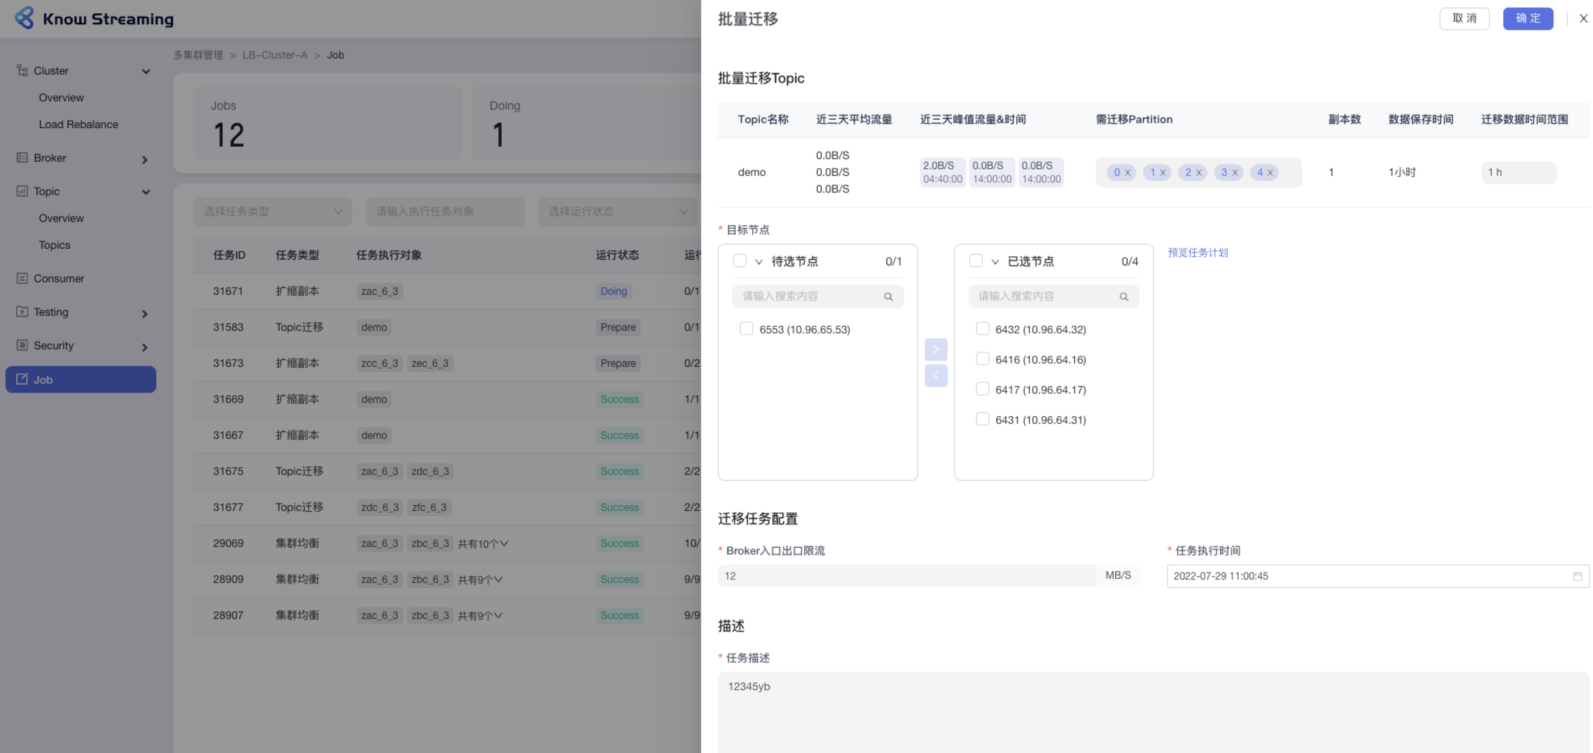Screen dimensions: 1593x753
Task: Open the Consumer sidebar item
Action: point(59,279)
